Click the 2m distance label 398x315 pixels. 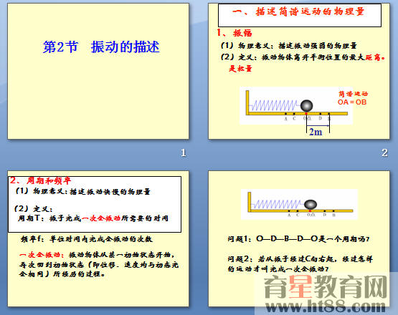point(316,132)
